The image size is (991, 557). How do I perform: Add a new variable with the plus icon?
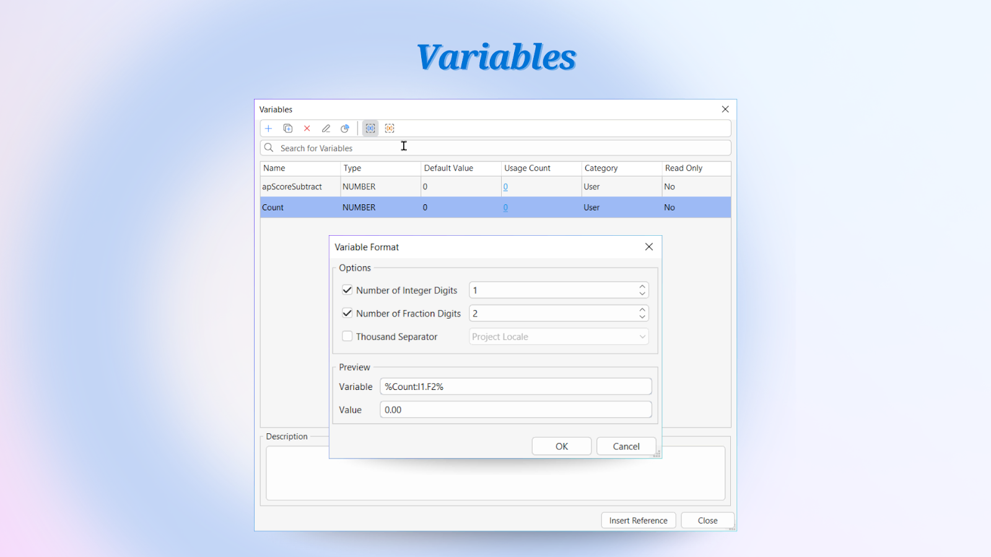click(x=269, y=128)
